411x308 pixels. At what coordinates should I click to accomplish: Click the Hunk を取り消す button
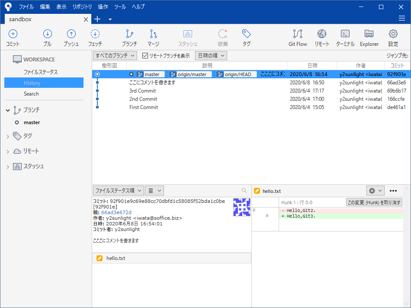click(x=374, y=202)
